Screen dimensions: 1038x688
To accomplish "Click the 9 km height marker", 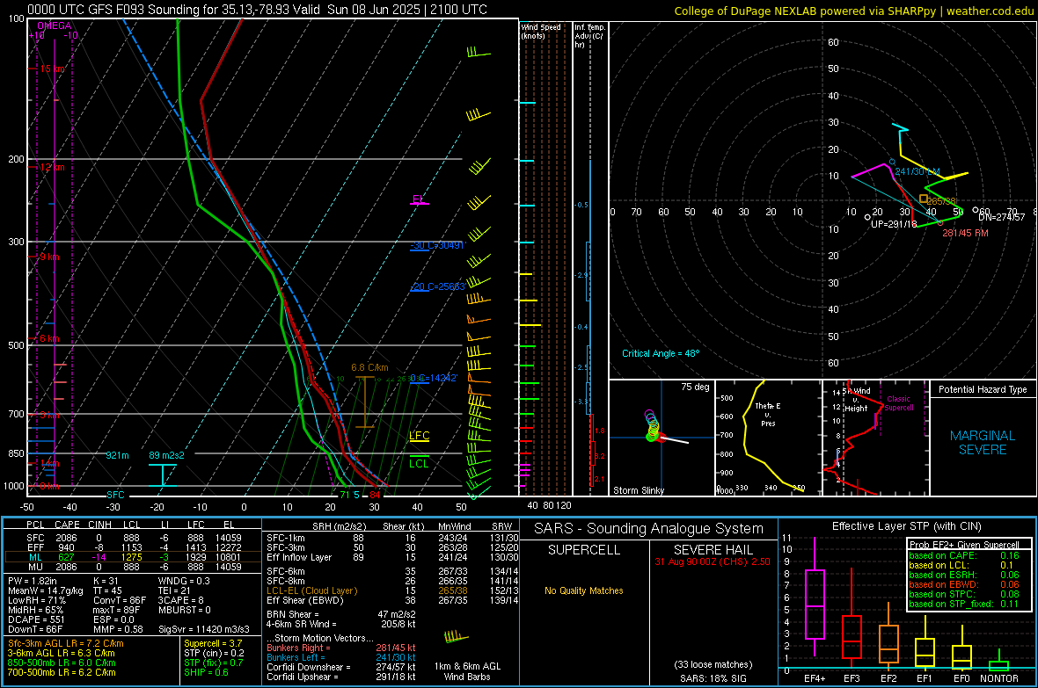I will point(49,257).
